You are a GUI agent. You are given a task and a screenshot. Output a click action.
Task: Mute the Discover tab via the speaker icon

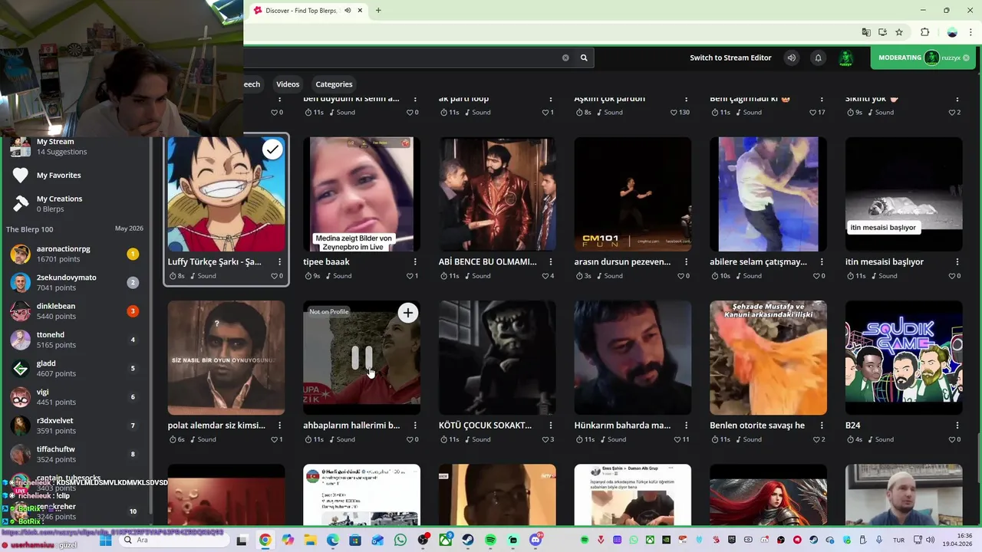coord(348,11)
